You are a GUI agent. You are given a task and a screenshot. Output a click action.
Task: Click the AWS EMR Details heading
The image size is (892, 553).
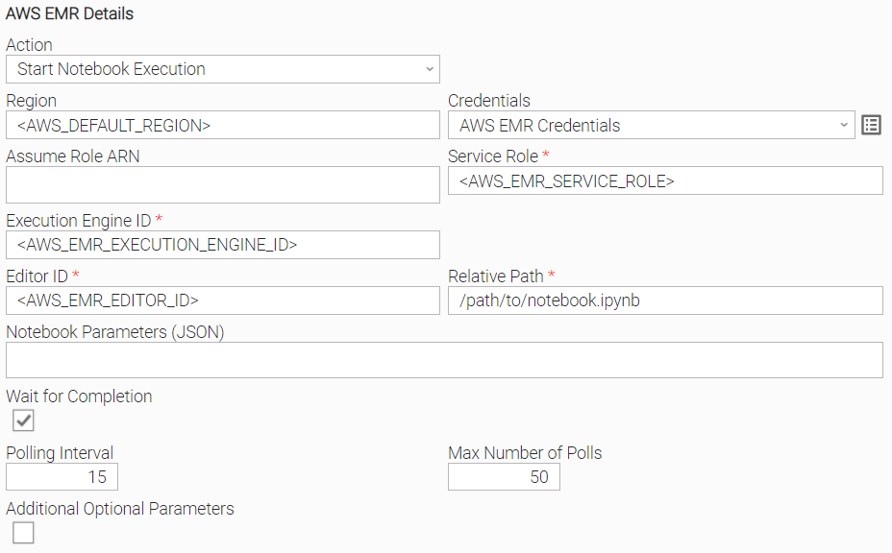(69, 13)
